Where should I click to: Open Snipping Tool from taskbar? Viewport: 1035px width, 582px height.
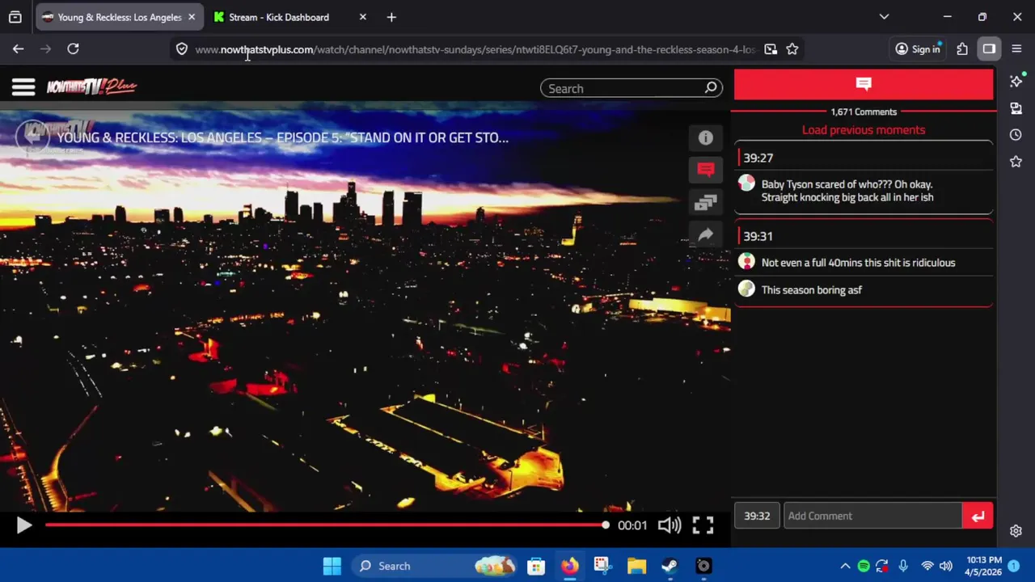click(x=602, y=566)
